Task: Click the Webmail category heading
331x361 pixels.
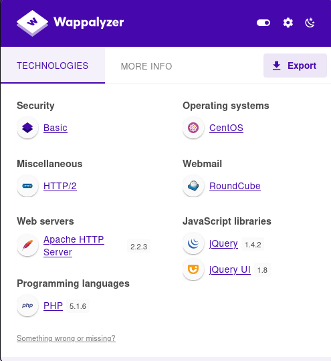Action: (x=202, y=164)
